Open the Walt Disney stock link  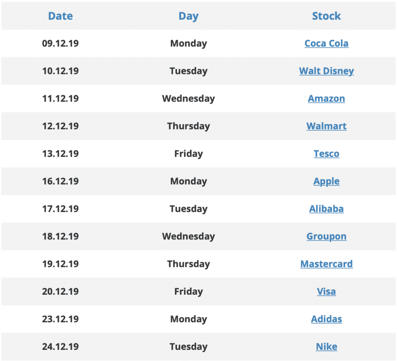pos(326,71)
